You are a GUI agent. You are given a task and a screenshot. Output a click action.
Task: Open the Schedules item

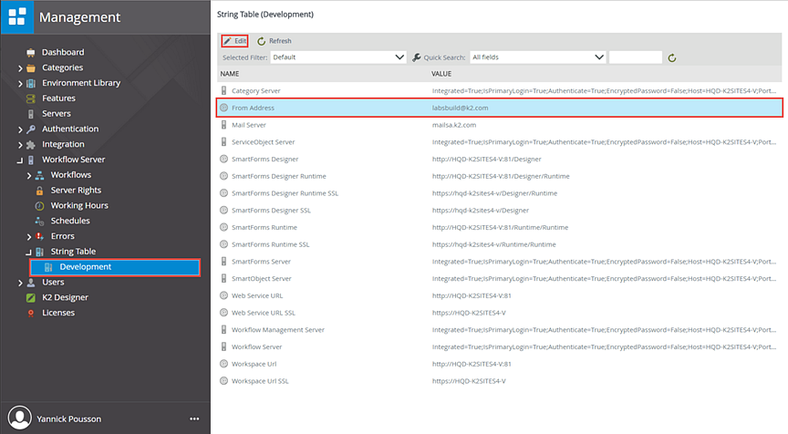click(70, 221)
